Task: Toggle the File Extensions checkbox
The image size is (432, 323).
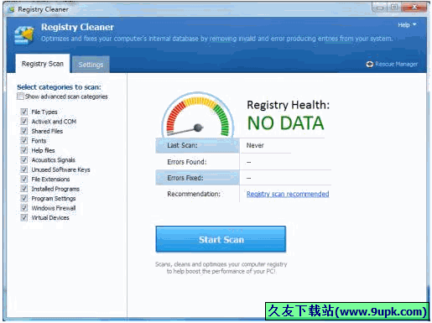Action: point(24,179)
